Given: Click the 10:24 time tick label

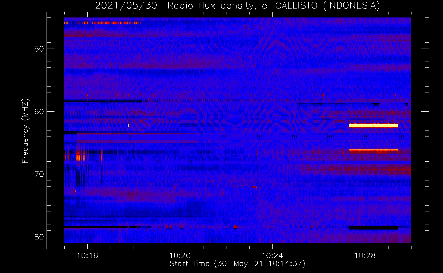Looking at the screenshot, I should coord(272,256).
